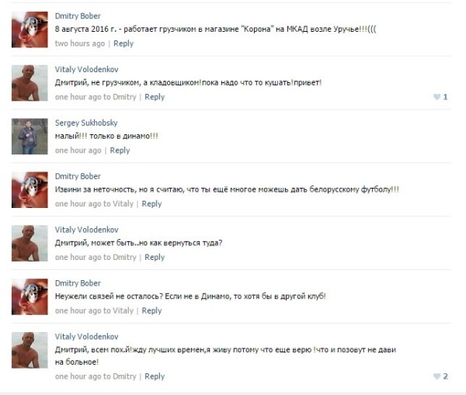The height and width of the screenshot is (395, 466).
Task: Reply to the comment from two hours ago
Action: coord(123,43)
